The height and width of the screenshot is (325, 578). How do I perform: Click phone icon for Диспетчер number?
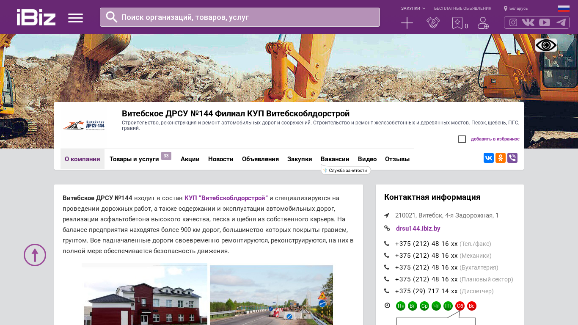[x=387, y=291]
